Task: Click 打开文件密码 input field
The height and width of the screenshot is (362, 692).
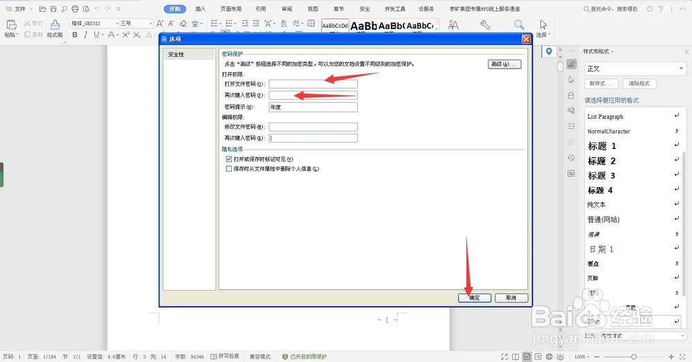Action: click(x=313, y=84)
